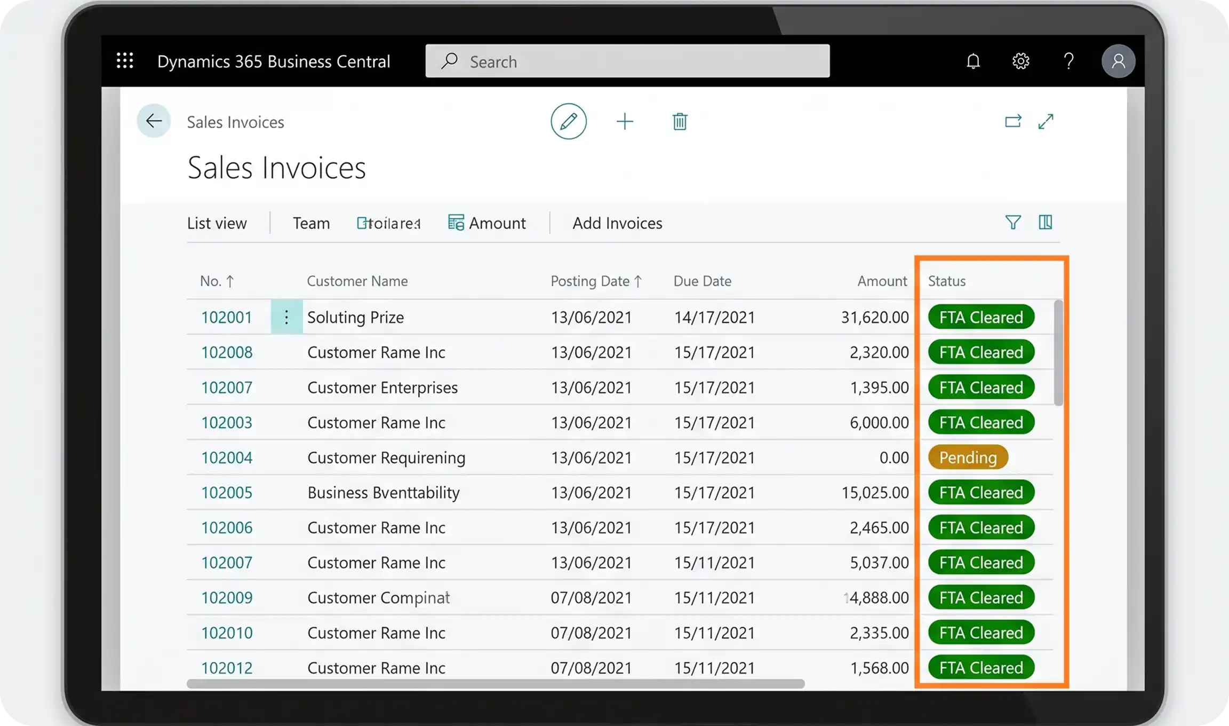Image resolution: width=1229 pixels, height=726 pixels.
Task: Open invoice link 102003
Action: [227, 423]
